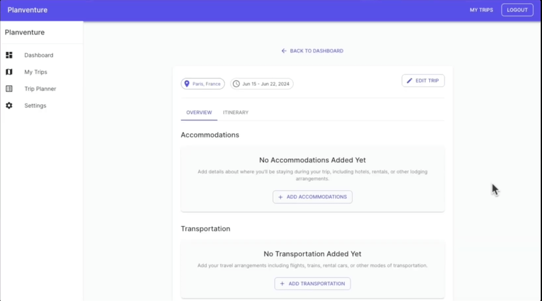Switch to the Itinerary tab
542x301 pixels.
click(236, 112)
